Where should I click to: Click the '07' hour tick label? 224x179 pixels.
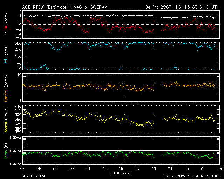tap(55, 169)
